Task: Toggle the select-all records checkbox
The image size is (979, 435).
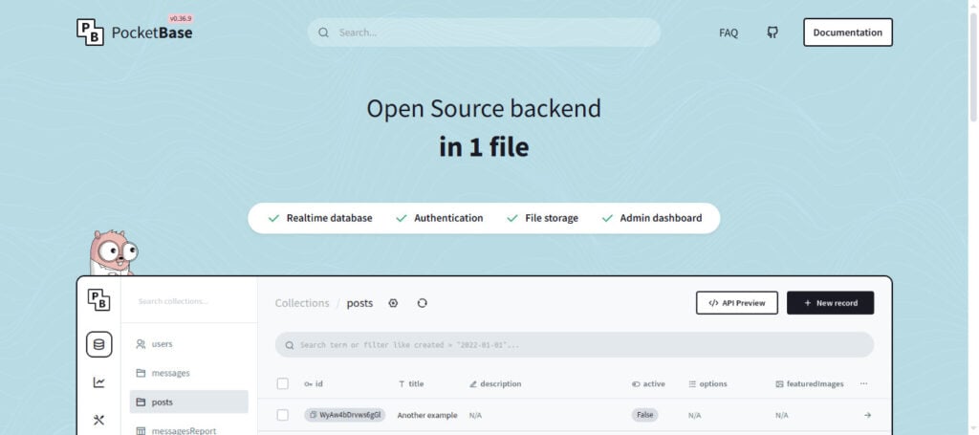Action: [x=283, y=383]
